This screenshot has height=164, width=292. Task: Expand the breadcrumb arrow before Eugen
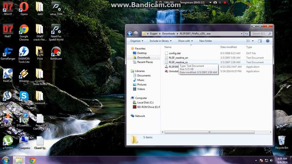point(148,34)
